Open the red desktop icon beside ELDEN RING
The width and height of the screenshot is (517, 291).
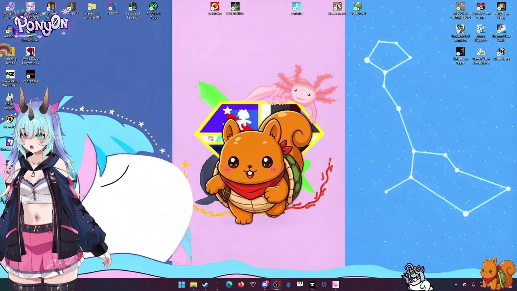214,9
